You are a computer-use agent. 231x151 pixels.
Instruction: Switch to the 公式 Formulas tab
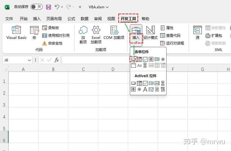click(x=71, y=19)
